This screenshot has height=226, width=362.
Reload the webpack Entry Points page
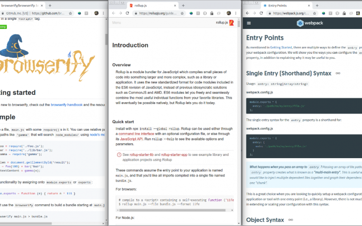click(x=261, y=13)
